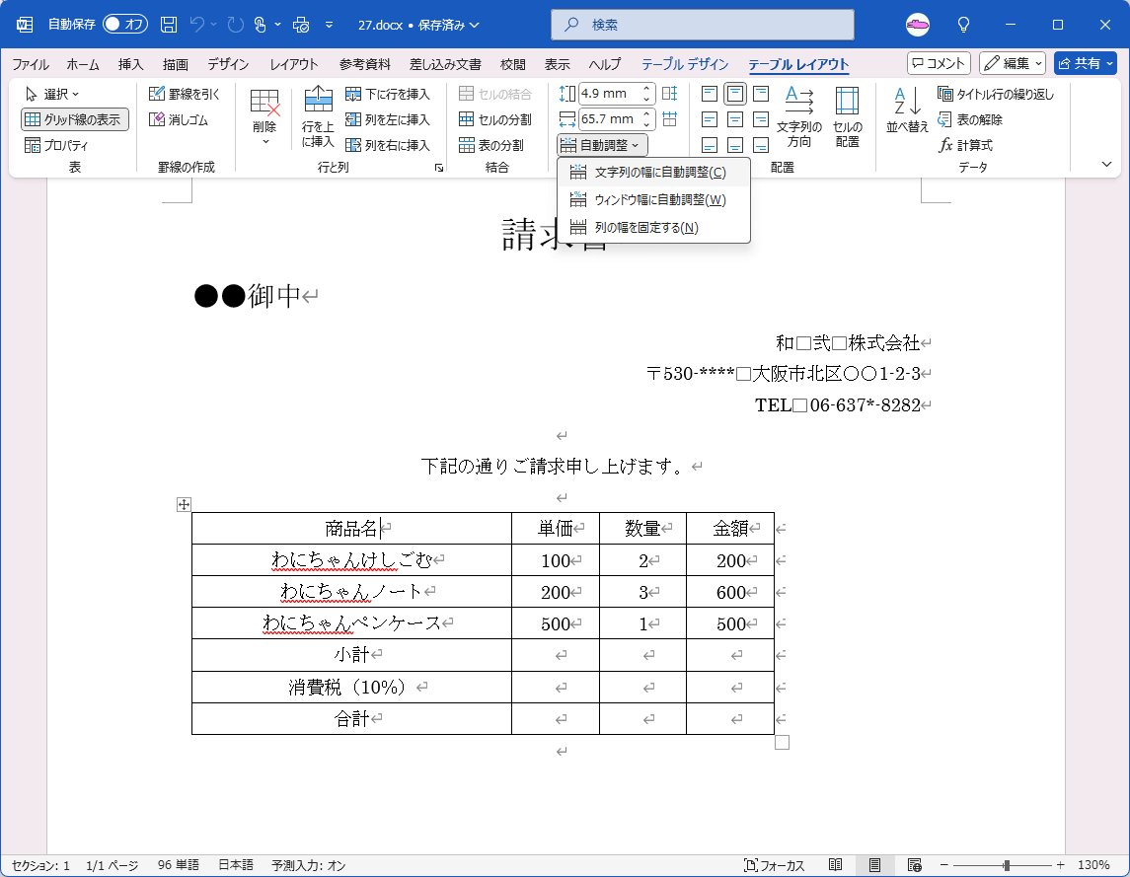Viewport: 1130px width, 877px height.
Task: Click 下に行を挿入 insert row below
Action: 388,94
